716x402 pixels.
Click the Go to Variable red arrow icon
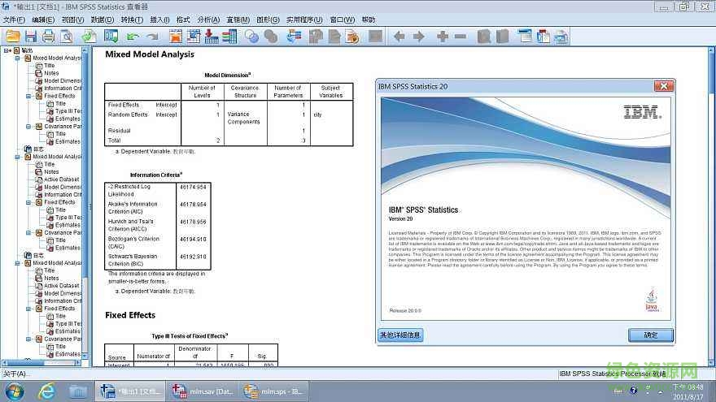pyautogui.click(x=212, y=37)
